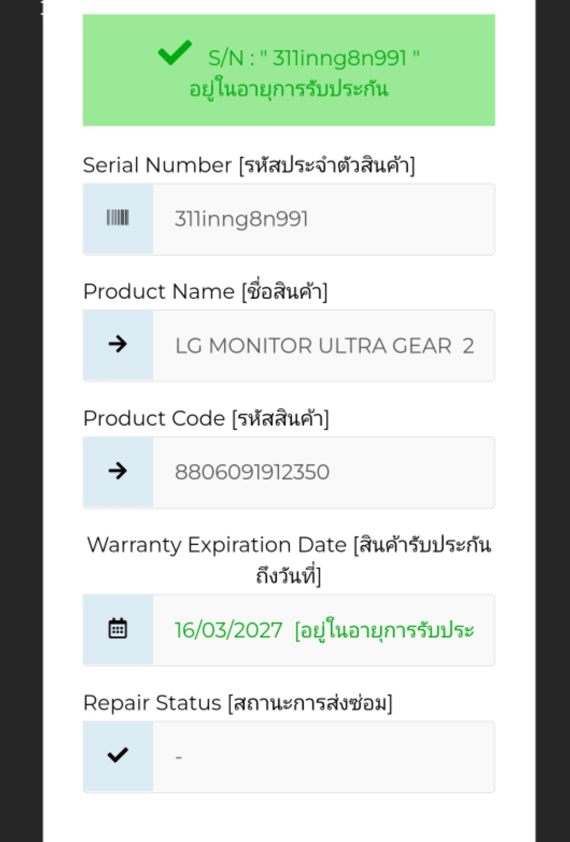Click the calendar icon for warranty date

point(118,628)
